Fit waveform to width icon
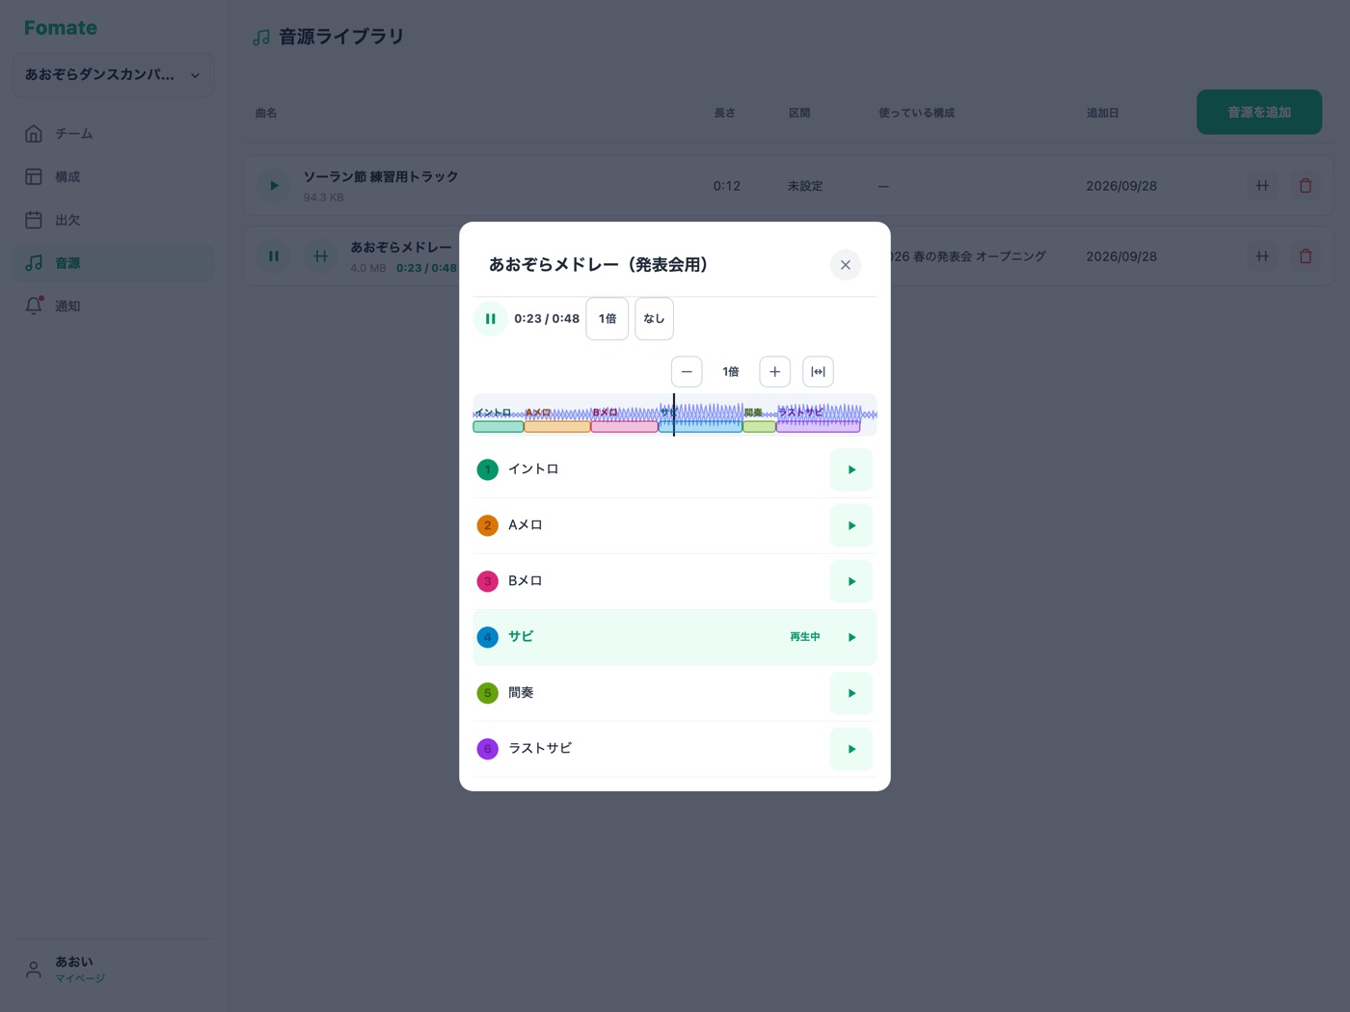The image size is (1350, 1012). coord(818,372)
